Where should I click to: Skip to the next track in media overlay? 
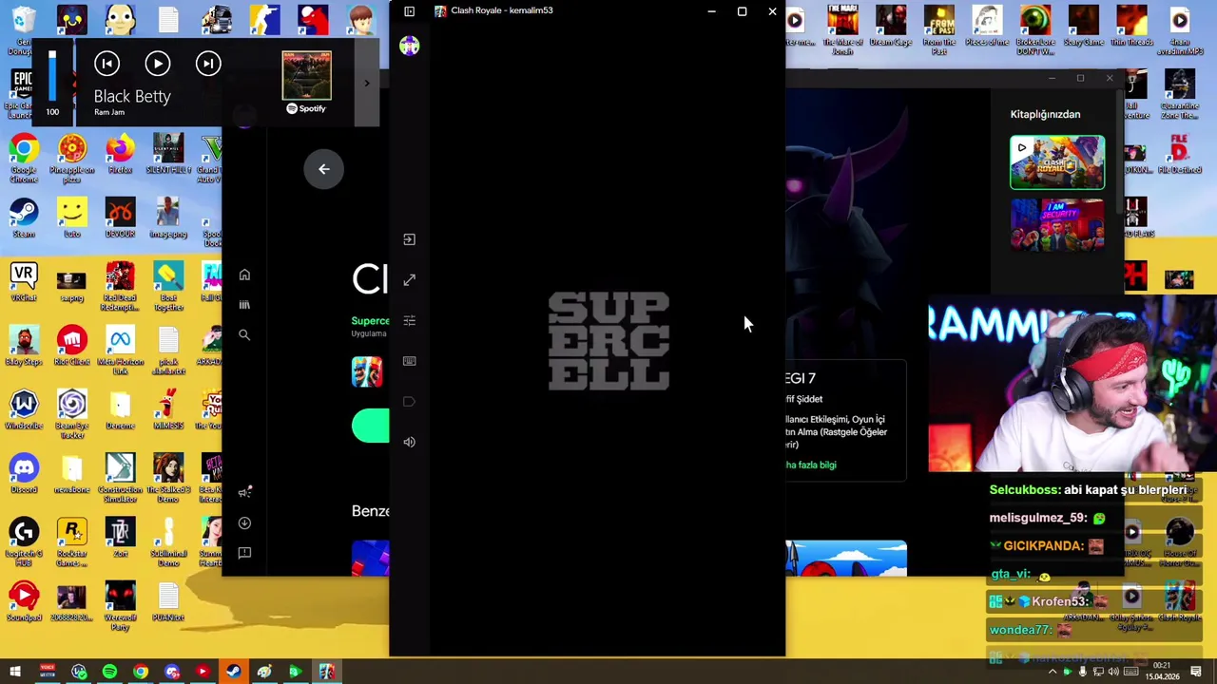pyautogui.click(x=208, y=64)
